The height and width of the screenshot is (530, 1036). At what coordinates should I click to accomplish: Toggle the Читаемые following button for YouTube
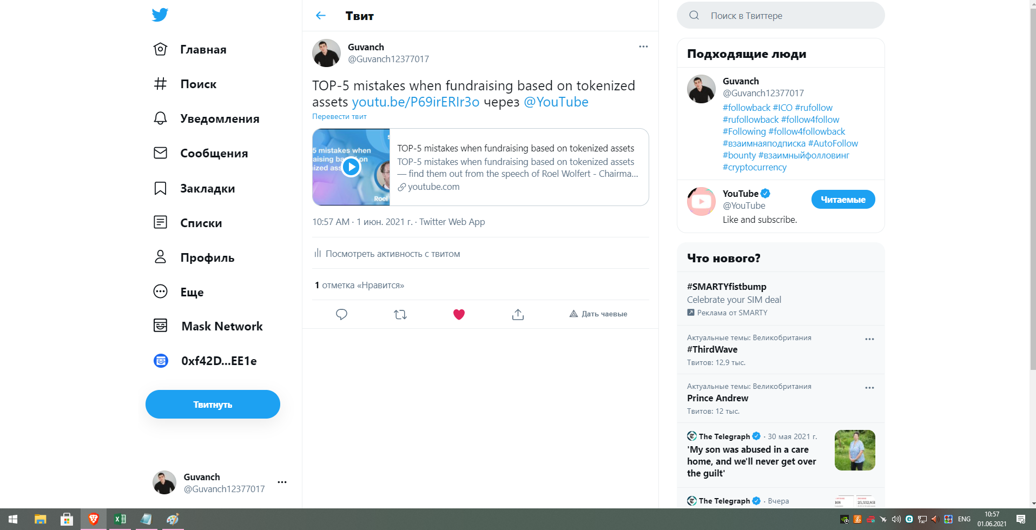[x=843, y=200]
